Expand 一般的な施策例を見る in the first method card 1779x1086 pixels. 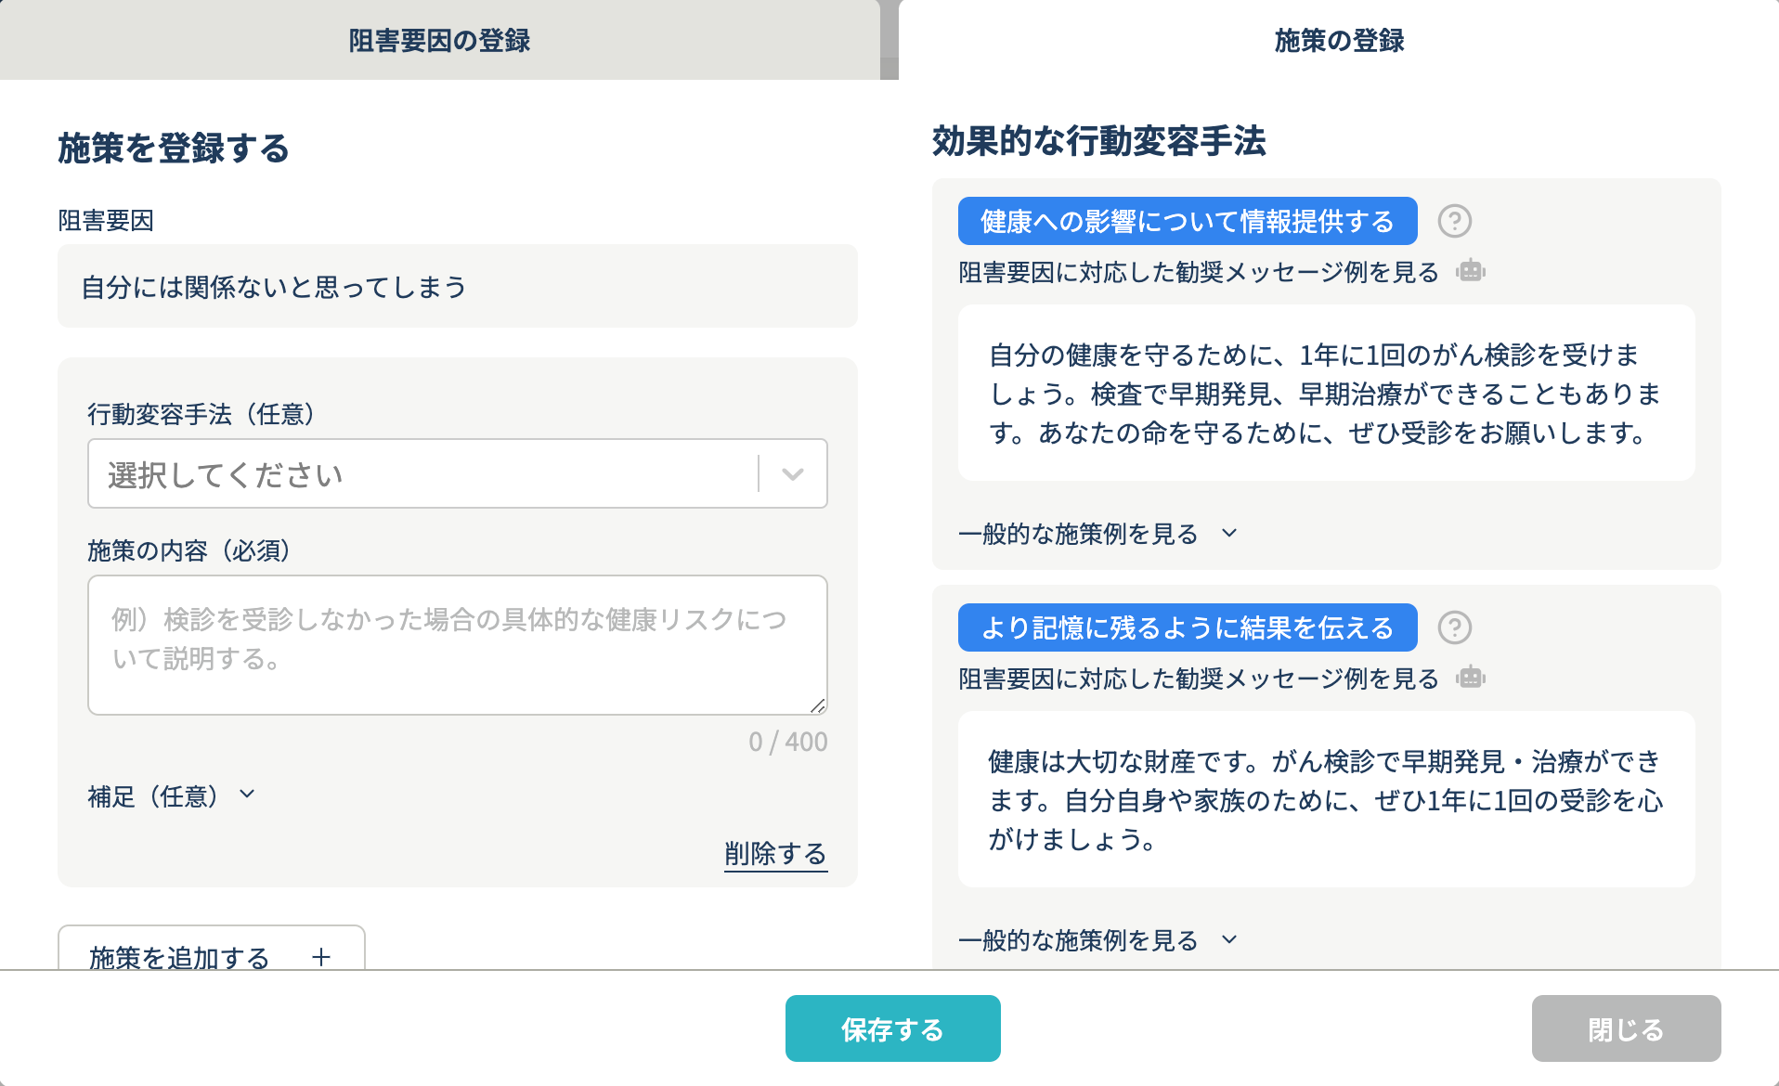(1097, 534)
